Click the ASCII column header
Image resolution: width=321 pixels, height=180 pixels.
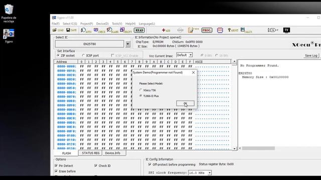212,61
